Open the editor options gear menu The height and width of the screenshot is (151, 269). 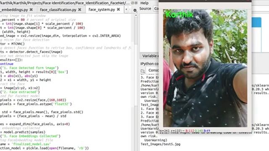(135, 10)
